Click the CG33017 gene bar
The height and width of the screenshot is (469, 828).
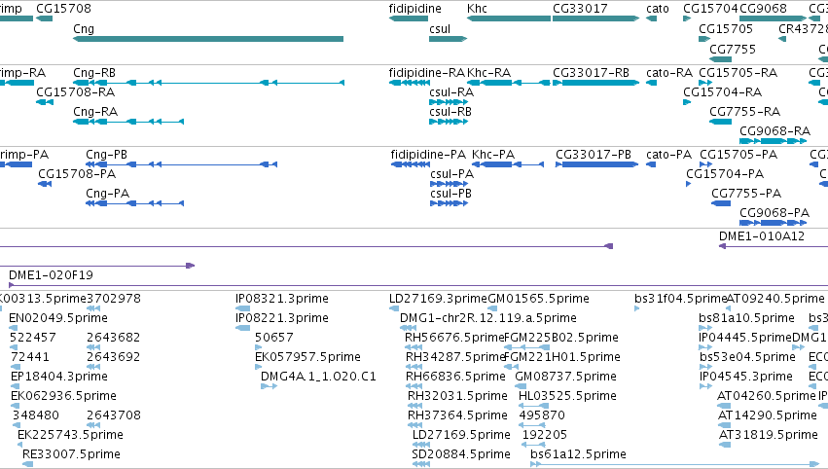click(x=595, y=18)
